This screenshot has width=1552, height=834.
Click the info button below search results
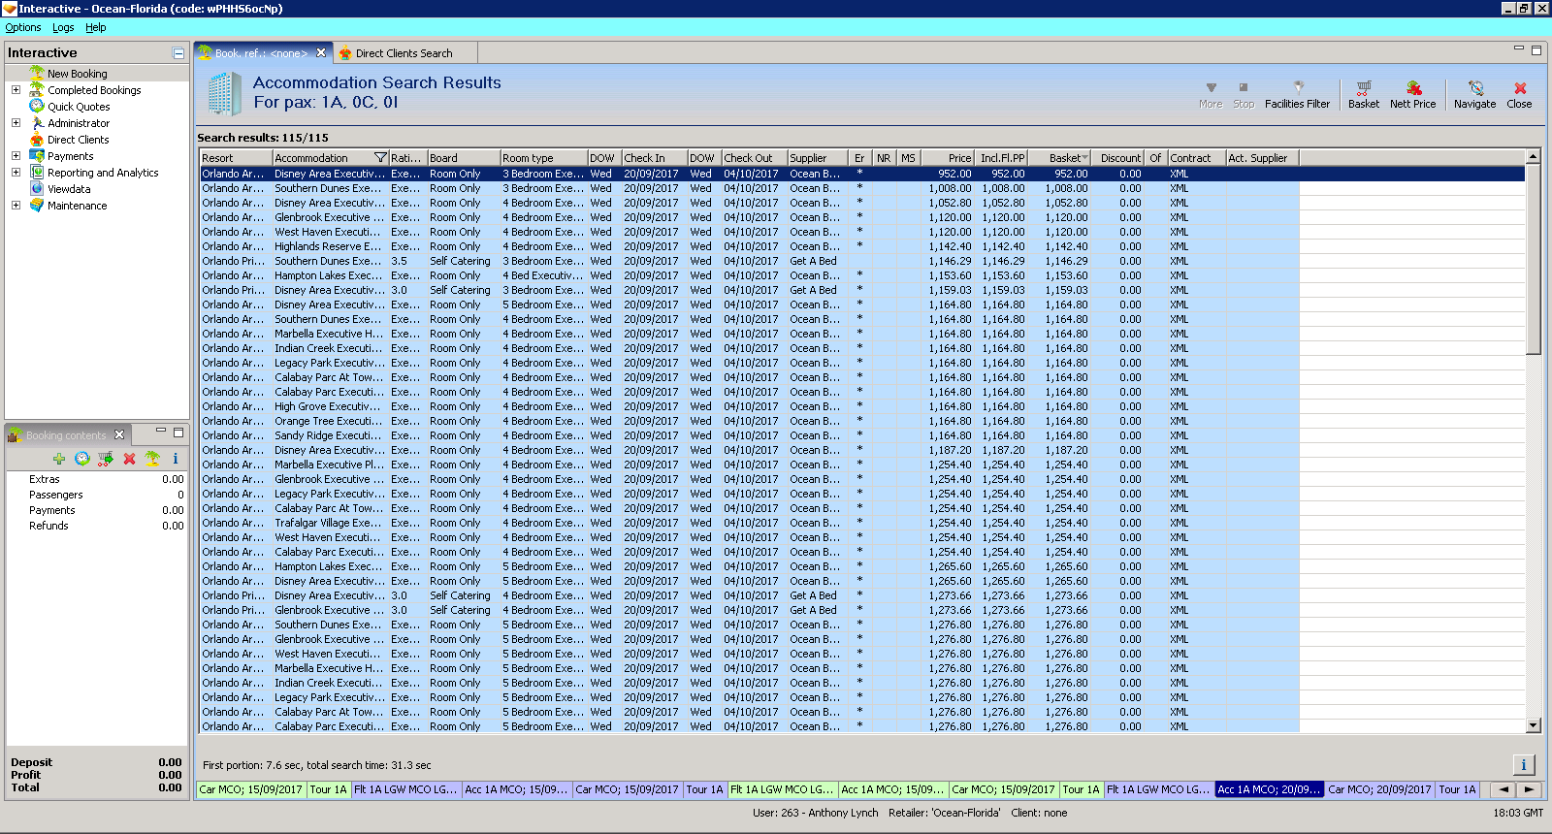(x=1523, y=764)
